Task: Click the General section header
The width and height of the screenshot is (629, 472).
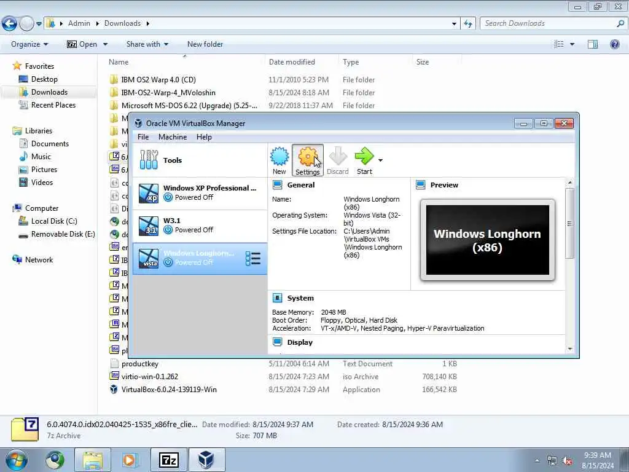Action: tap(300, 185)
